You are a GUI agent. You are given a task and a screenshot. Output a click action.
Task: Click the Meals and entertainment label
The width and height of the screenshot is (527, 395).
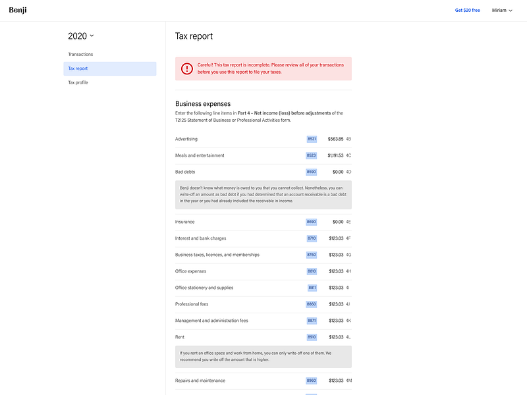tap(200, 155)
